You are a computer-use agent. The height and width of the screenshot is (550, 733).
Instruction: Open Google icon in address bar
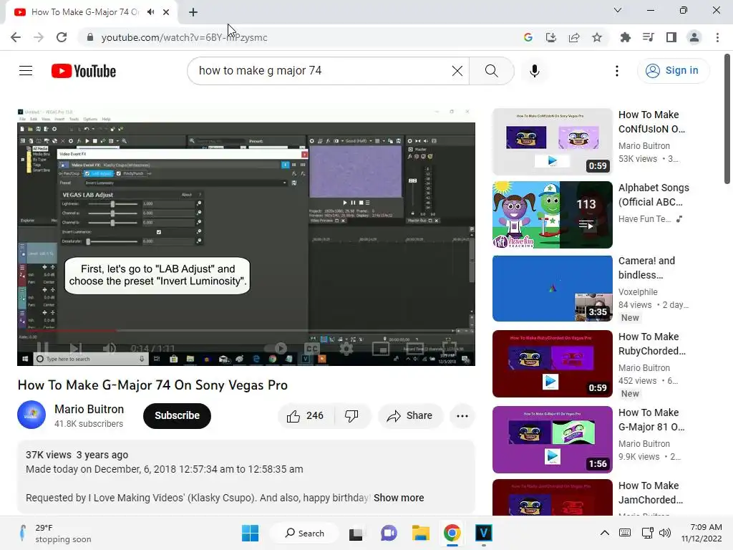(x=528, y=37)
